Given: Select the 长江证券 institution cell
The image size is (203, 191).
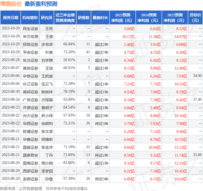Looking at the screenshot, I should pos(31,84).
